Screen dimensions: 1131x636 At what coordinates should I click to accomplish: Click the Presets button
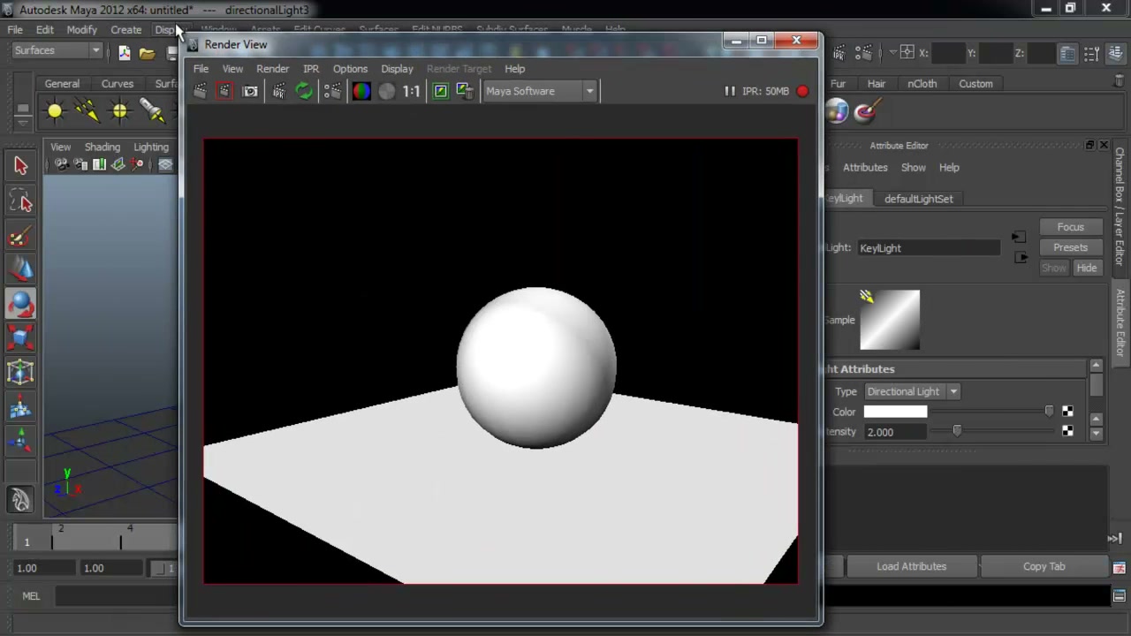[x=1070, y=247]
